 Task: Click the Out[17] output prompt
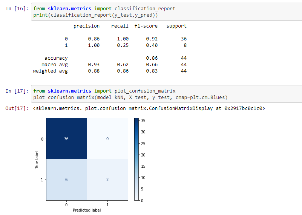coord(17,108)
